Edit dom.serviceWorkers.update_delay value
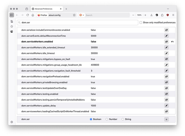 (167, 106)
